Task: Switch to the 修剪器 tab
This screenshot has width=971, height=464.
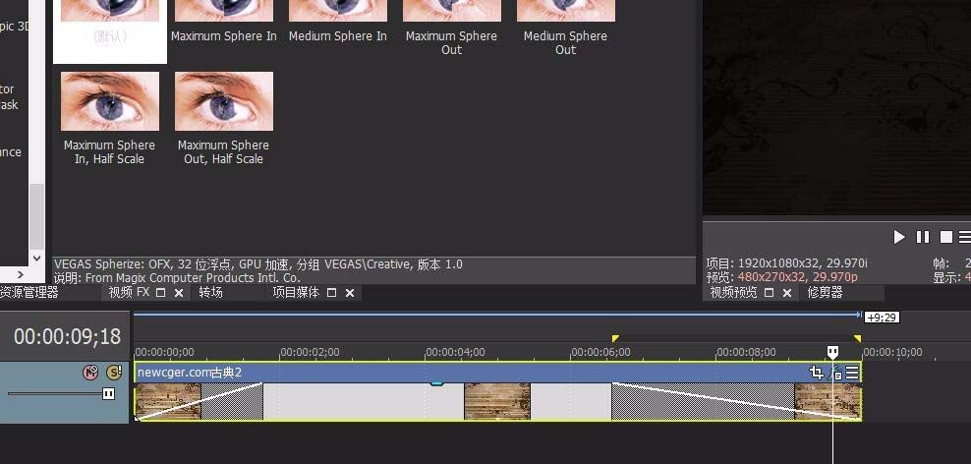Action: (825, 292)
